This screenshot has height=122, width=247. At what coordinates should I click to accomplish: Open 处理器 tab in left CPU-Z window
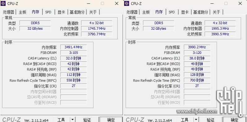(8, 12)
